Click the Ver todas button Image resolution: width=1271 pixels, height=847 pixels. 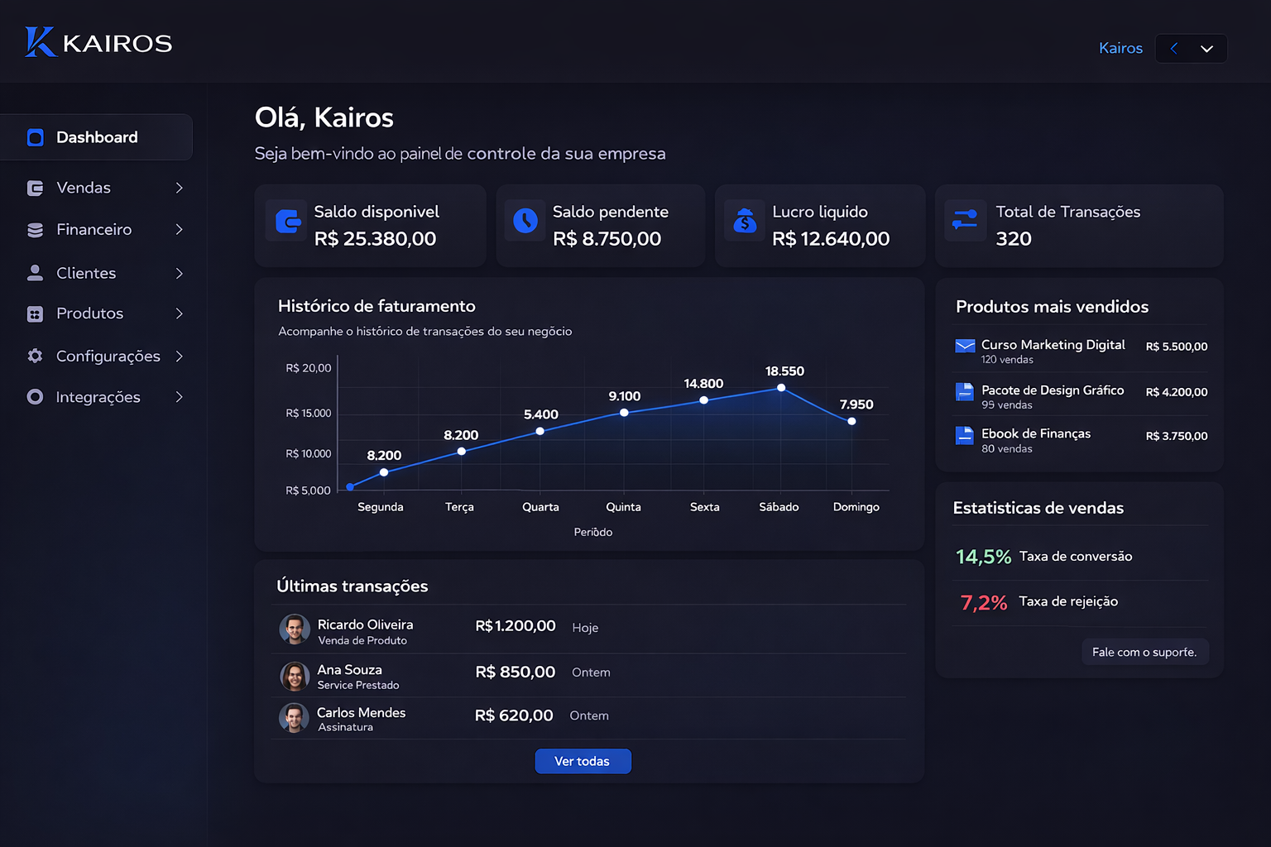pyautogui.click(x=583, y=761)
